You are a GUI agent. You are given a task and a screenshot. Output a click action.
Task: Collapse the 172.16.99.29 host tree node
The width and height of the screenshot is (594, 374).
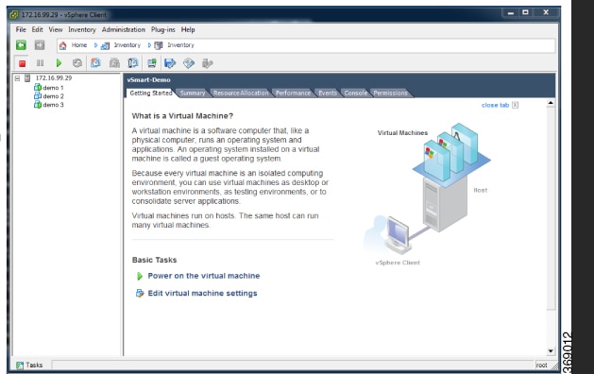[x=17, y=78]
